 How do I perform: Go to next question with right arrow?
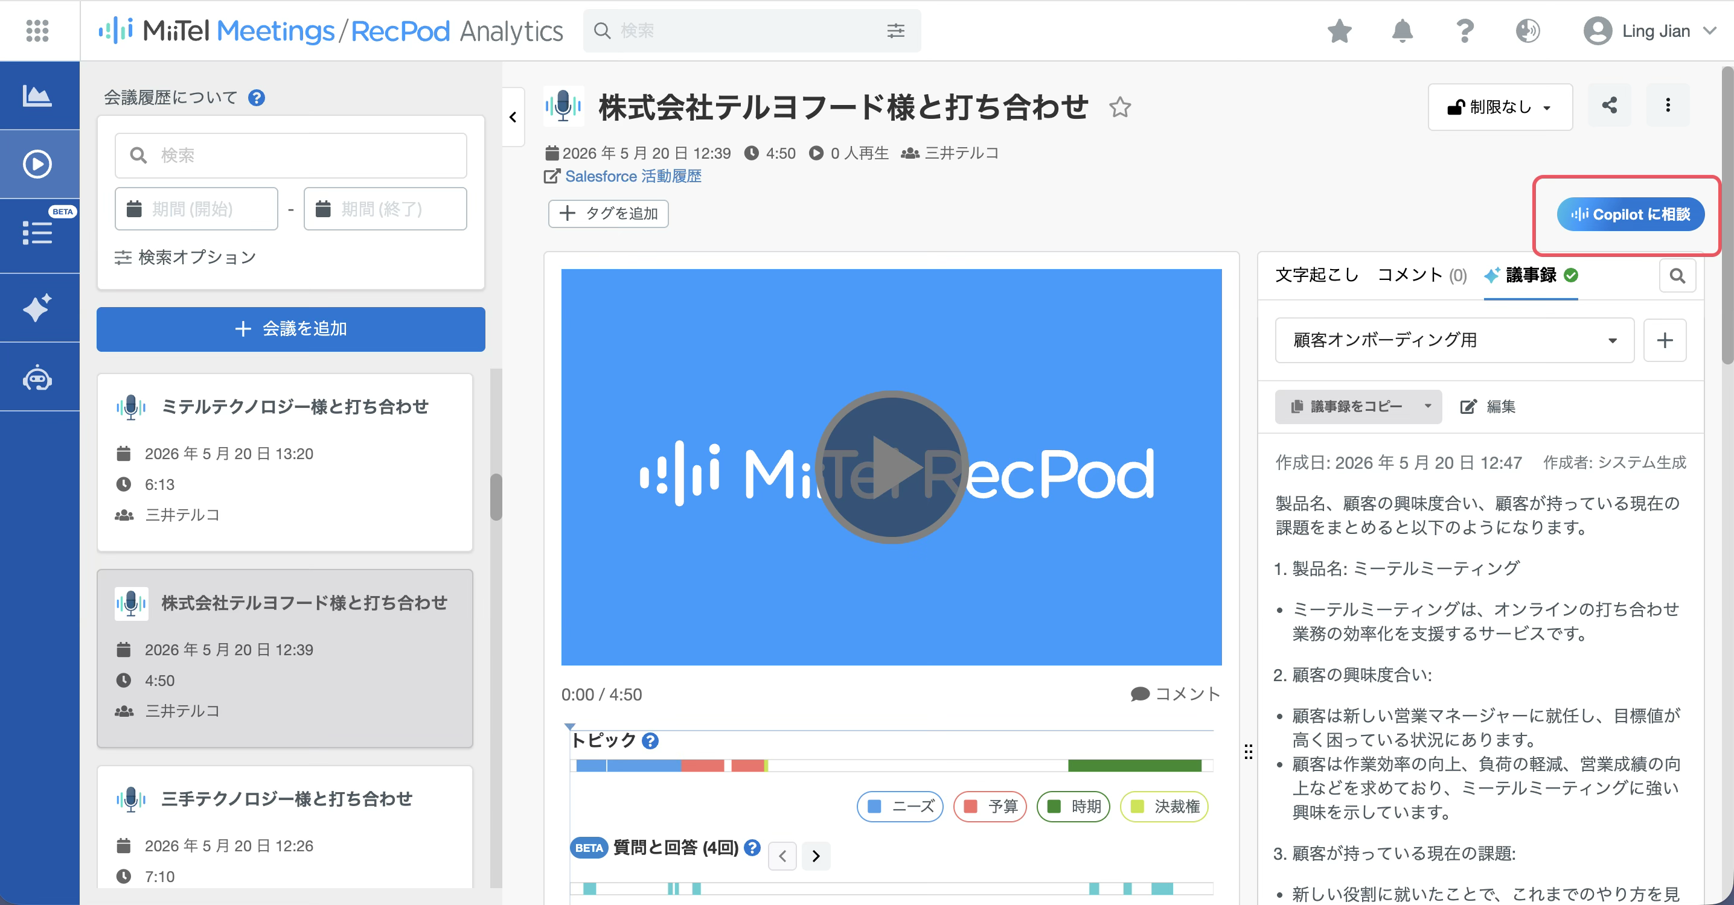point(816,856)
